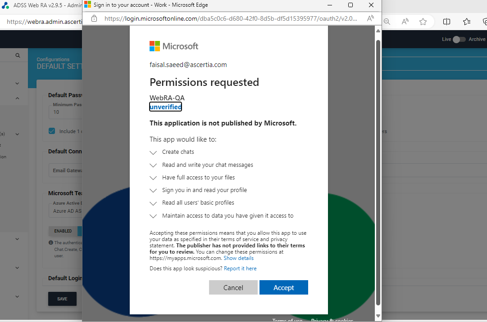Click the info icon beside authentication note
This screenshot has width=487, height=322.
click(x=50, y=243)
